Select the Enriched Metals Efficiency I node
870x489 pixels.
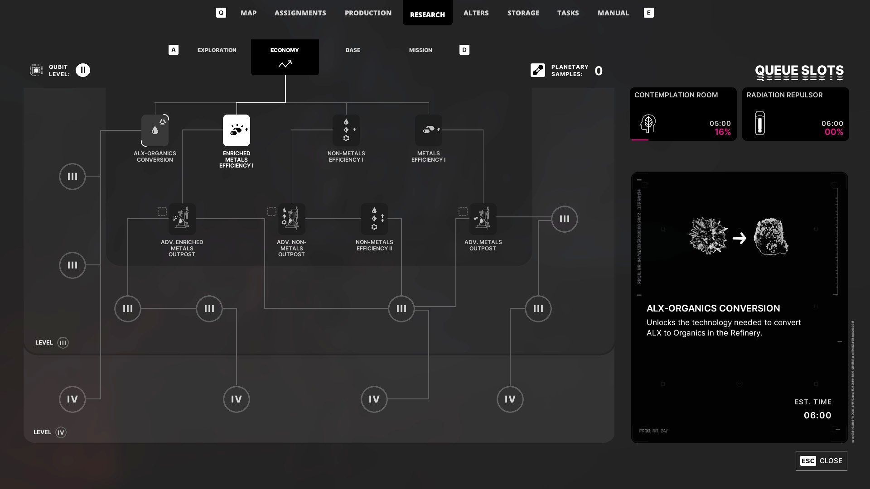tap(236, 130)
